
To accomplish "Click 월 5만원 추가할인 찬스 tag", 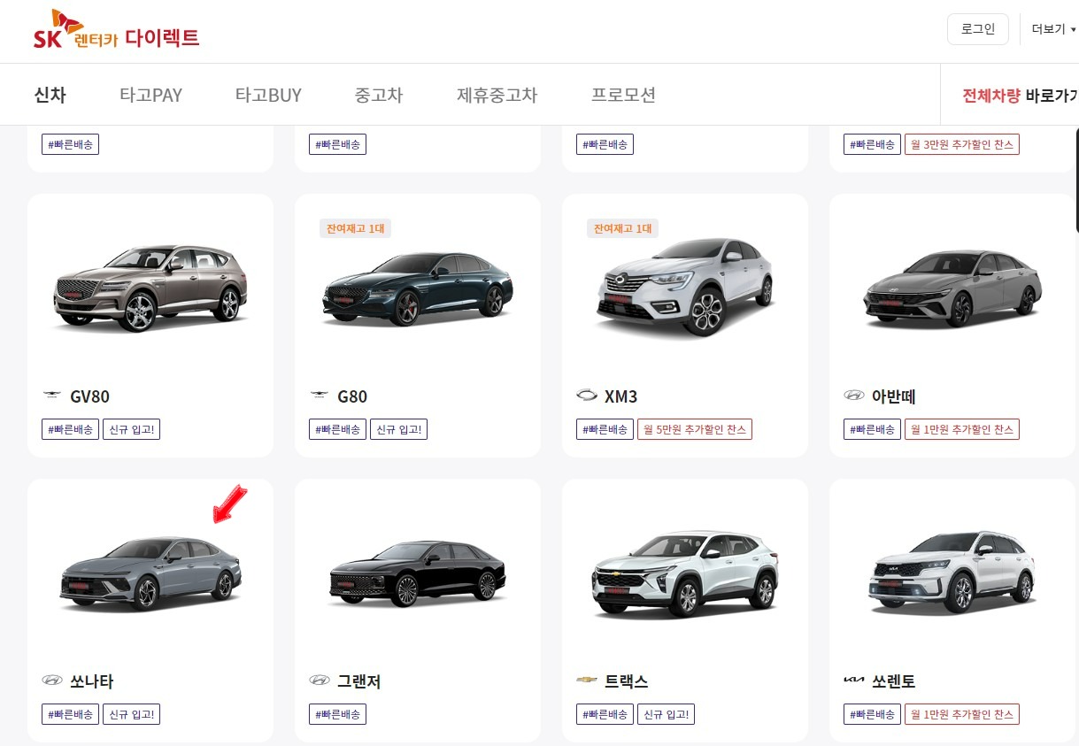I will 695,429.
